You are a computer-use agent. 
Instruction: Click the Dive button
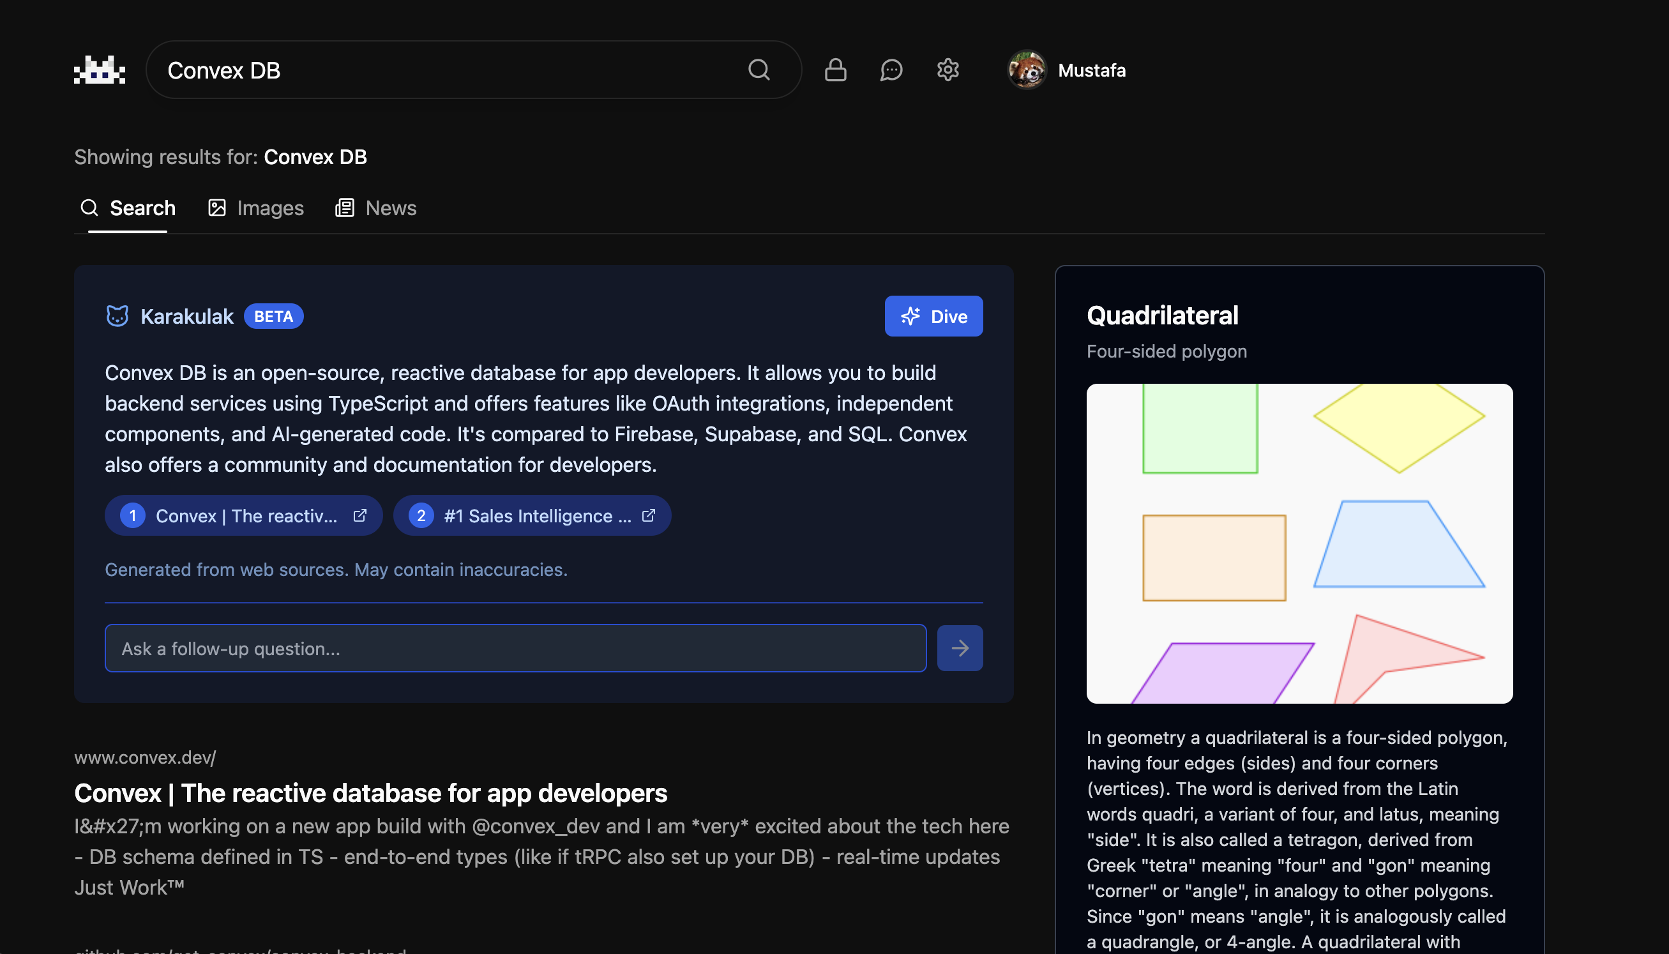coord(933,317)
